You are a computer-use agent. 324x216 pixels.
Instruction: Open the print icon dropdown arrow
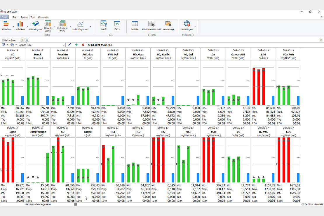pyautogui.click(x=16, y=45)
